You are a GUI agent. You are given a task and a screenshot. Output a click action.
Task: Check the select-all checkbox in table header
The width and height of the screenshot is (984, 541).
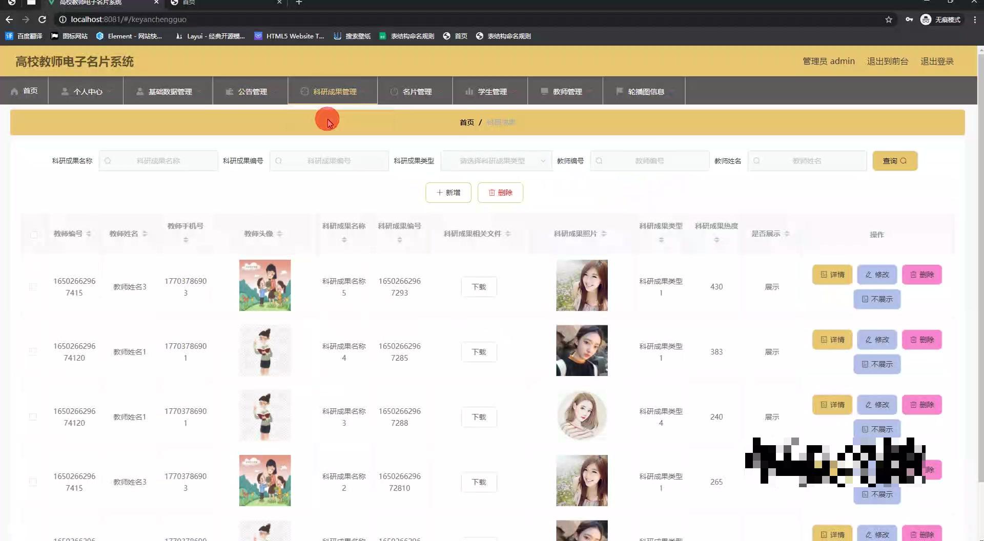[x=34, y=235]
